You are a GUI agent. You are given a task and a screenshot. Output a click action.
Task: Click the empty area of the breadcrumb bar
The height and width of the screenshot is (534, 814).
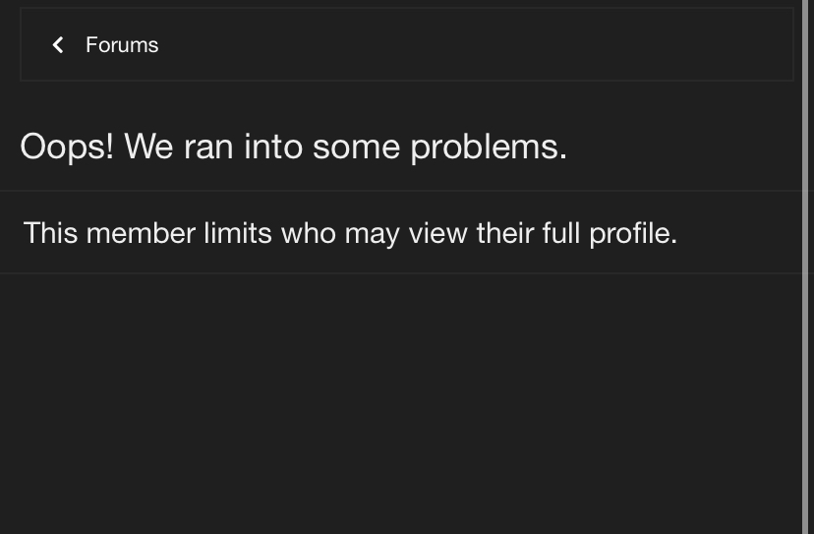[472, 45]
